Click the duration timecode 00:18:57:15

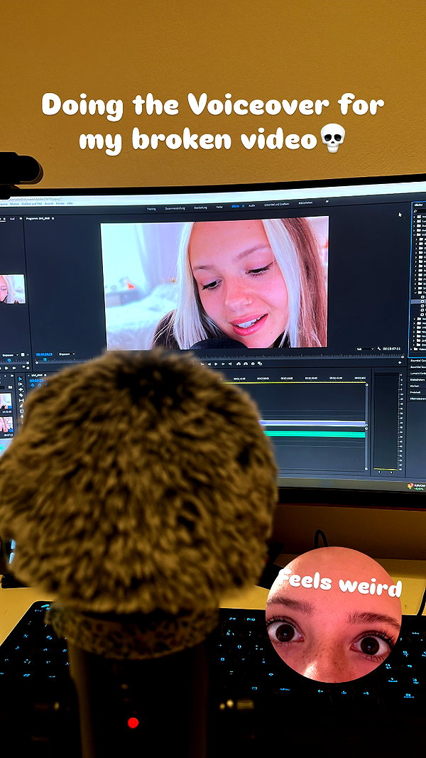tap(392, 349)
